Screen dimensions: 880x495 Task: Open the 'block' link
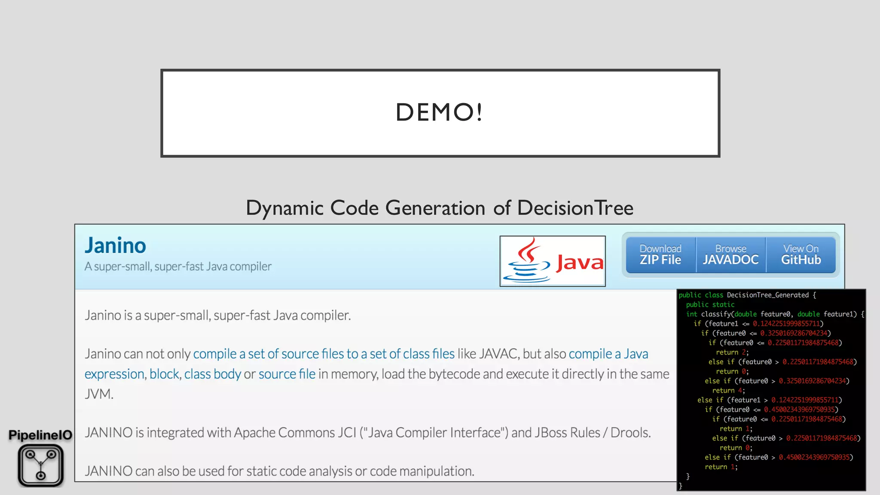coord(164,374)
